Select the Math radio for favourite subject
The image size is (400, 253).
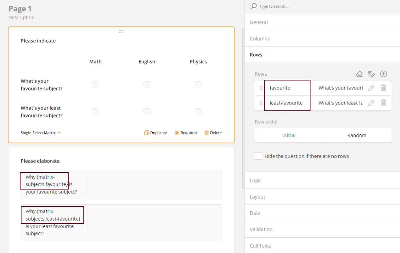[x=95, y=85]
